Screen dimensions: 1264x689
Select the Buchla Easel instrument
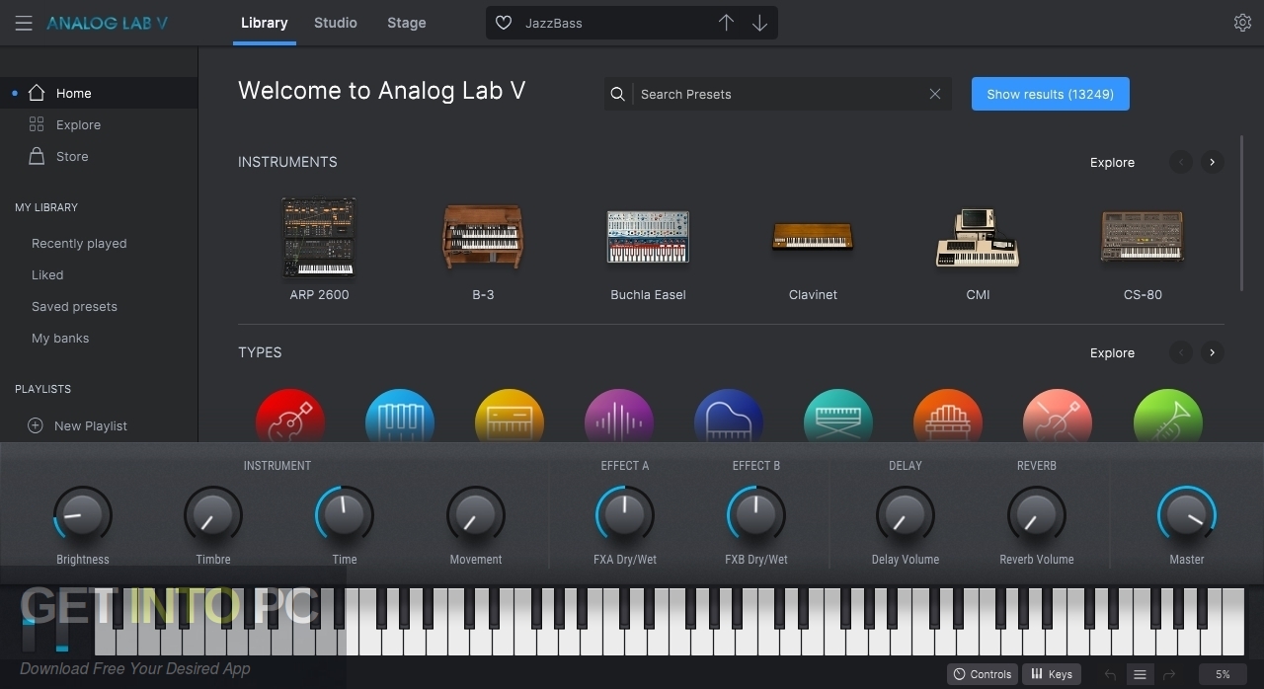648,237
